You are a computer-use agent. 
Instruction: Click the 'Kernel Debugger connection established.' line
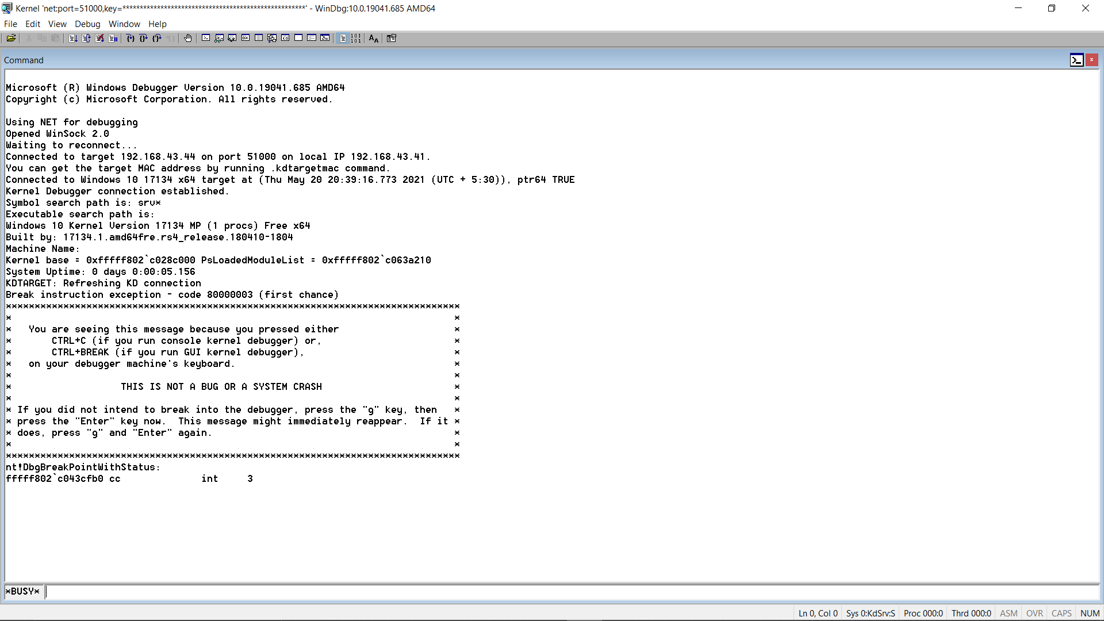point(117,191)
